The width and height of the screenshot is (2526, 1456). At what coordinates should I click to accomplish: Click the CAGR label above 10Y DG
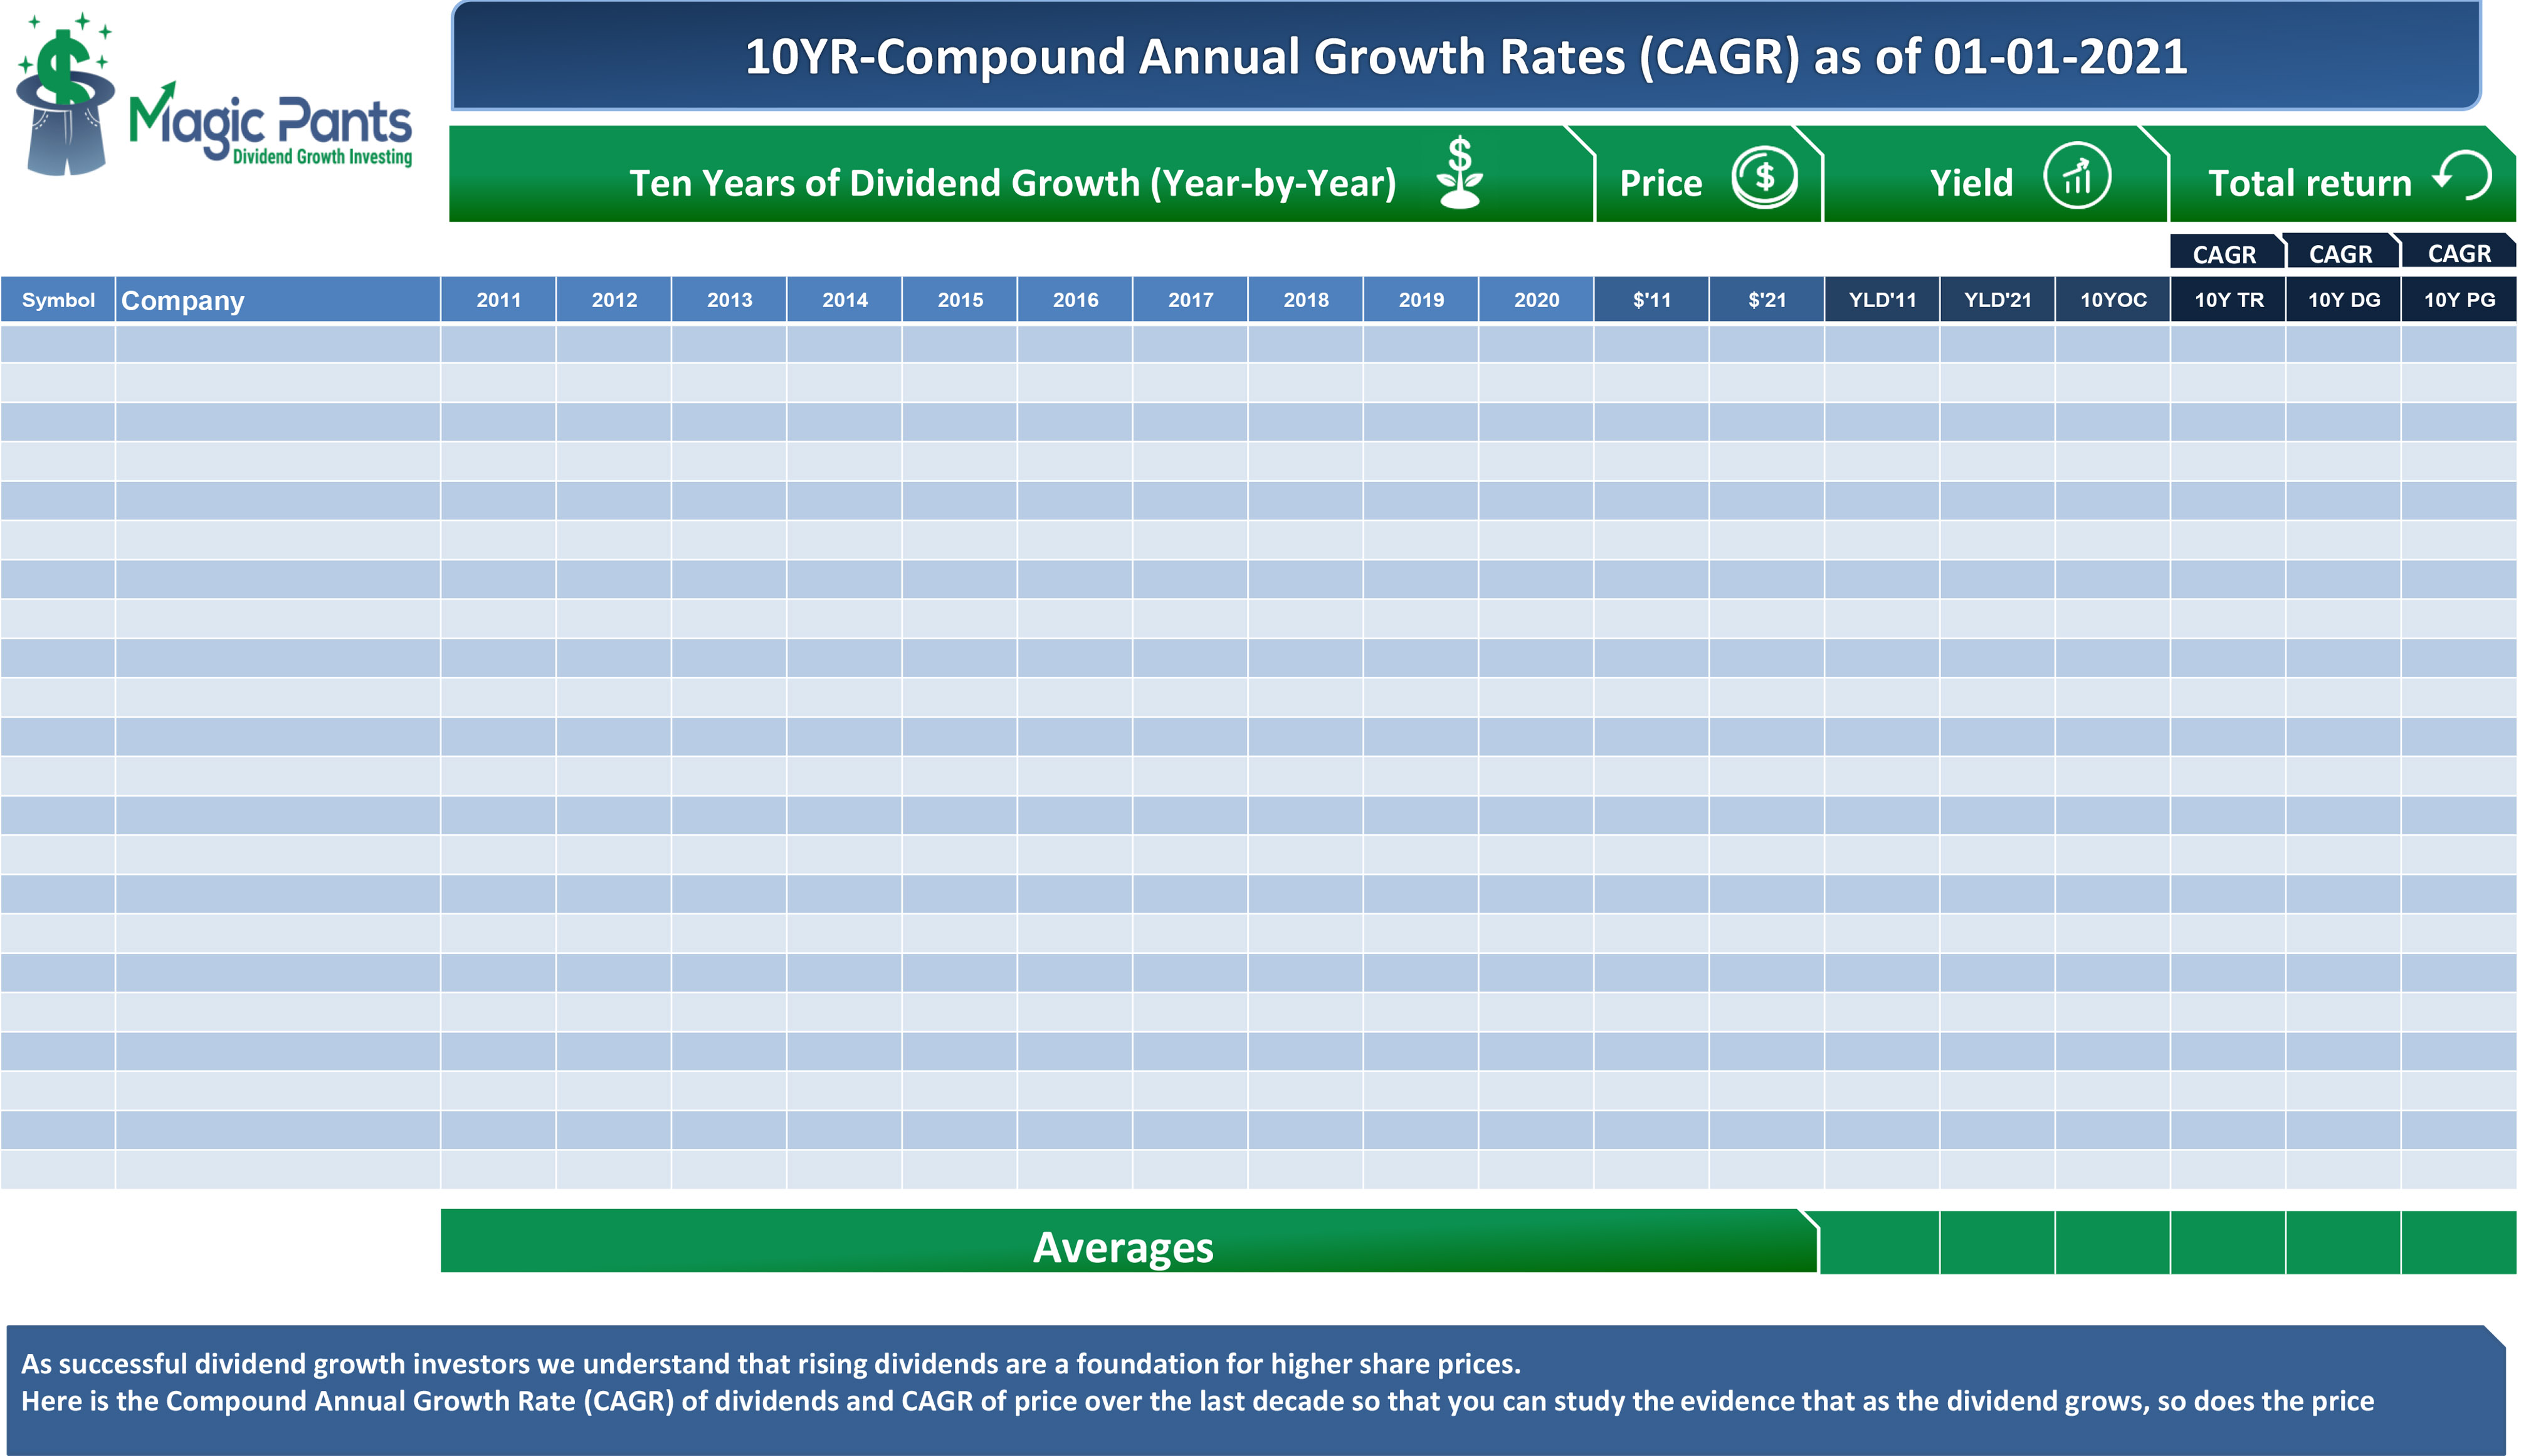coord(2340,254)
